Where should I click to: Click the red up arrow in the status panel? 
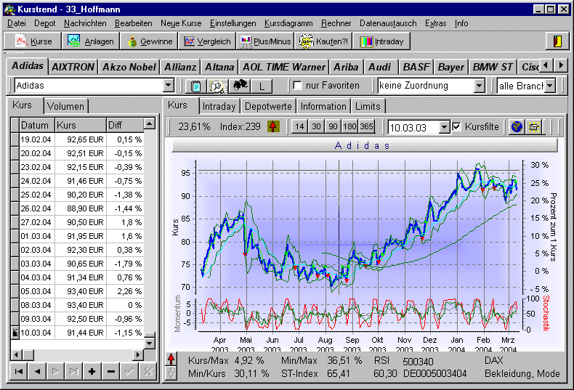pyautogui.click(x=171, y=359)
